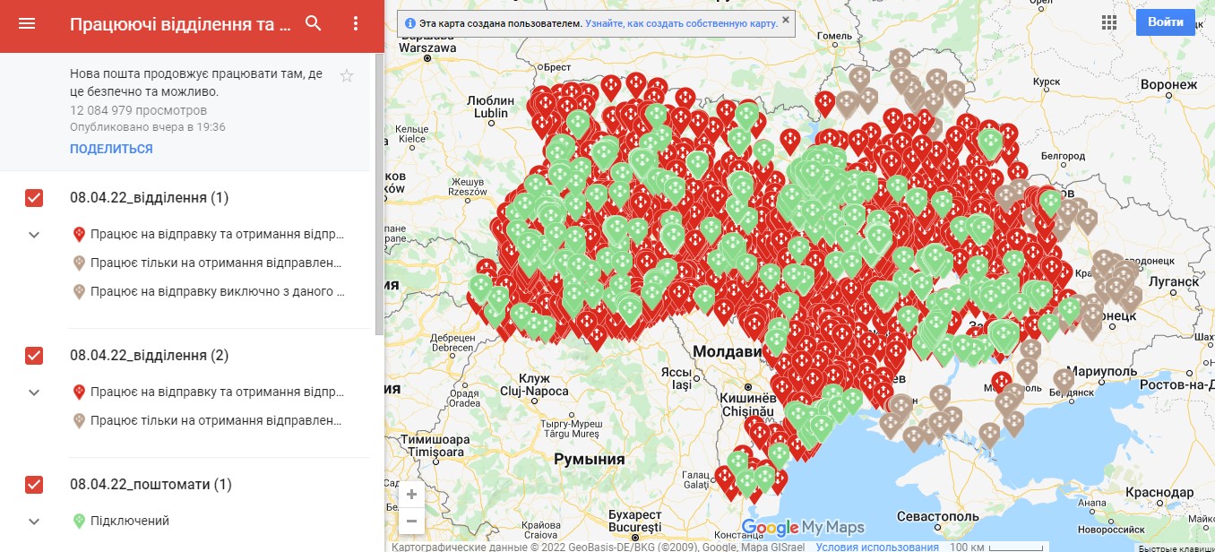Click the Войти sign-in button
This screenshot has width=1215, height=552.
(1166, 22)
